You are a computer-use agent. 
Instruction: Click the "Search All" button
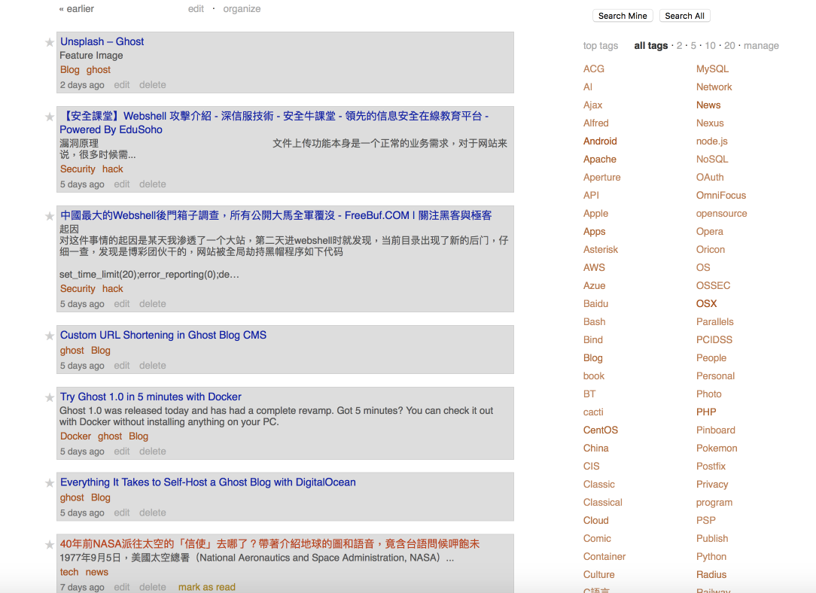coord(684,15)
